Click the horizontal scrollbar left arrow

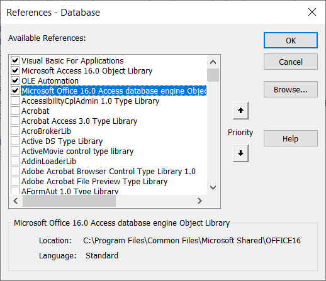tap(16, 201)
